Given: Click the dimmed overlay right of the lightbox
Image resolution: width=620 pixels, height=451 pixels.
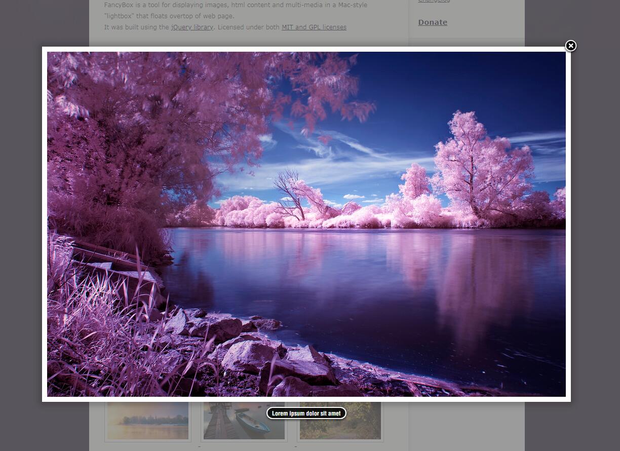Looking at the screenshot, I should [595, 228].
